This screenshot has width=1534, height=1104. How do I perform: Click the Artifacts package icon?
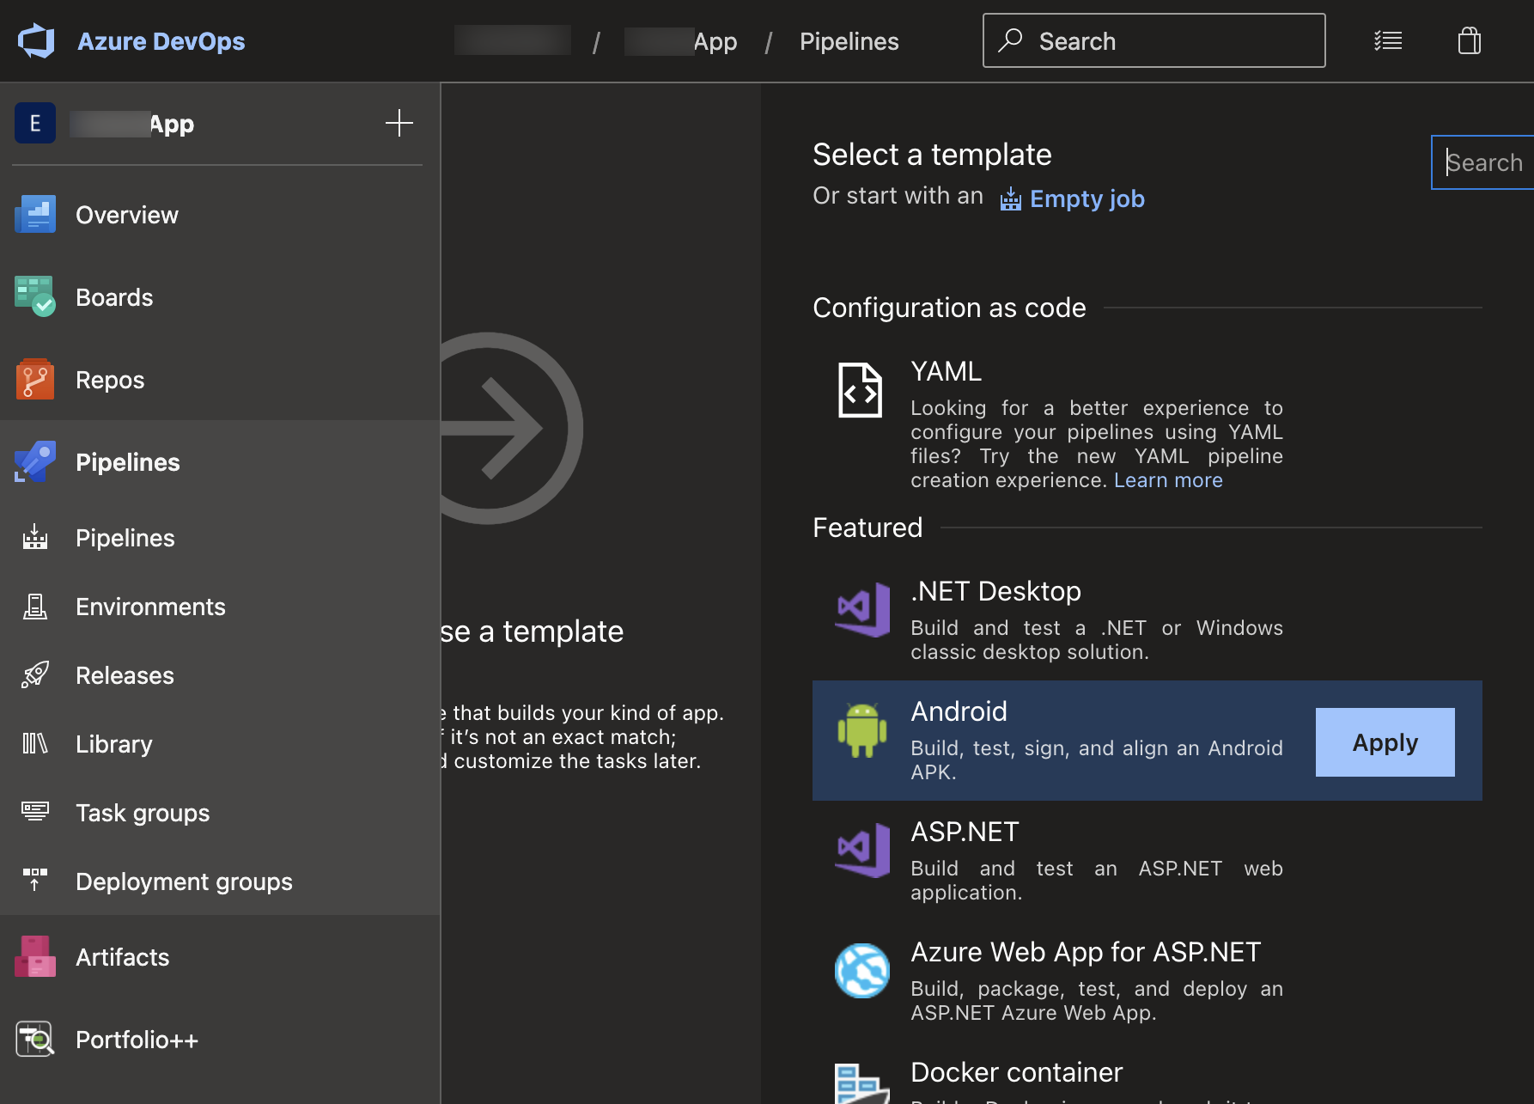point(35,957)
